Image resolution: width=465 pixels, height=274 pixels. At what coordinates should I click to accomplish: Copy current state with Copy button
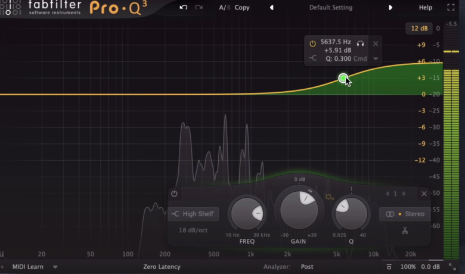point(242,7)
